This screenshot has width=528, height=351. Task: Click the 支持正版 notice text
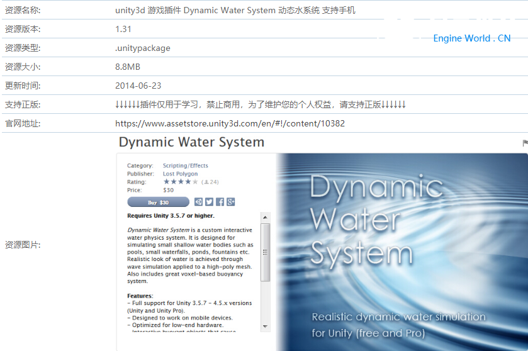(x=261, y=104)
